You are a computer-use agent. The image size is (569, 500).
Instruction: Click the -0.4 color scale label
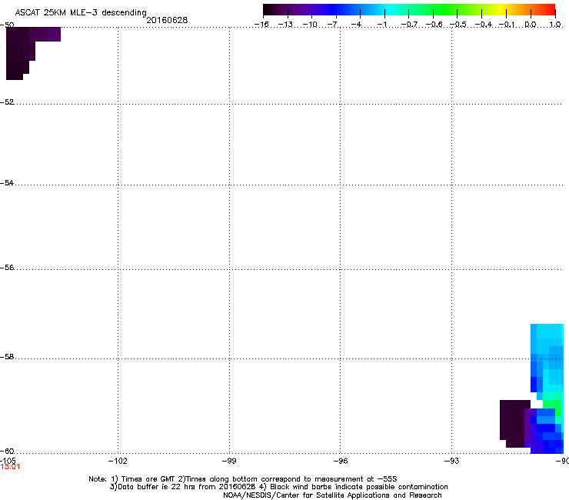483,25
